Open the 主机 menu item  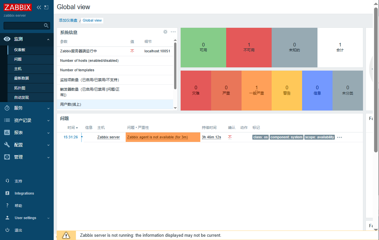pos(31,69)
